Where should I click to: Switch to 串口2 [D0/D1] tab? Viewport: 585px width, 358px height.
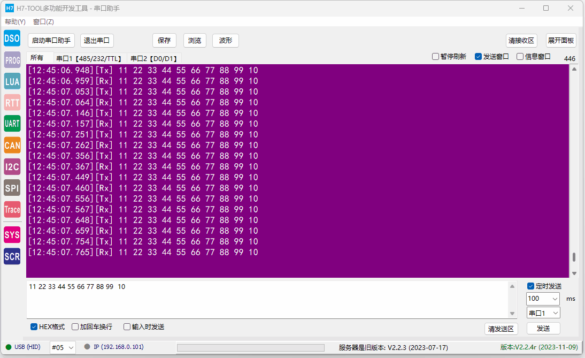pyautogui.click(x=154, y=59)
